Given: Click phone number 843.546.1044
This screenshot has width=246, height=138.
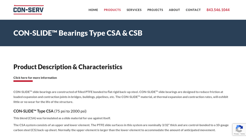Looking at the screenshot, I should tap(218, 10).
